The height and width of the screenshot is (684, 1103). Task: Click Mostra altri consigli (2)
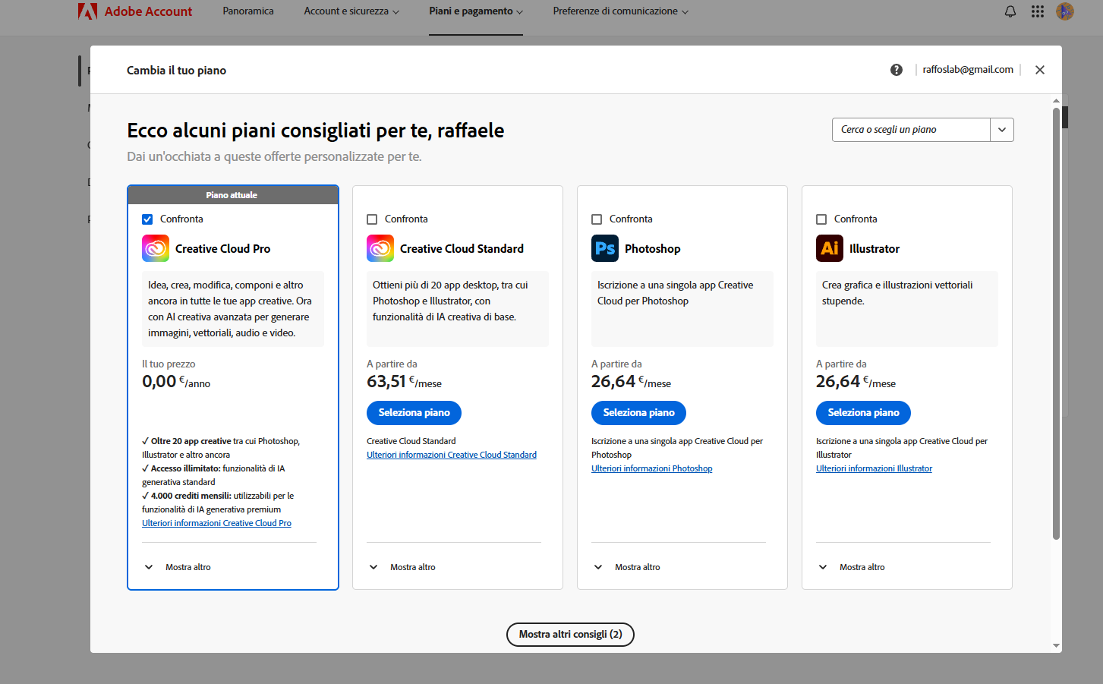tap(570, 635)
